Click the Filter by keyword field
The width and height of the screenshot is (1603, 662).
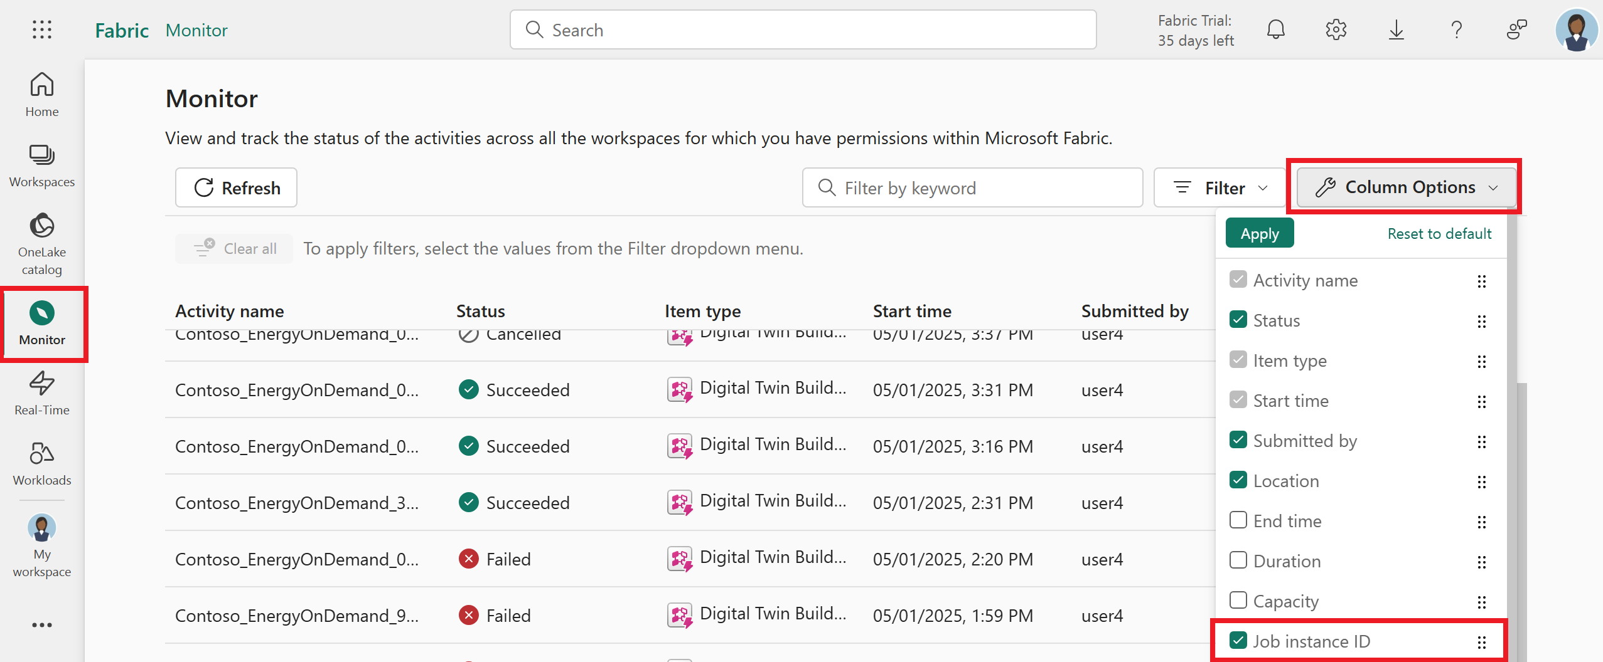973,188
